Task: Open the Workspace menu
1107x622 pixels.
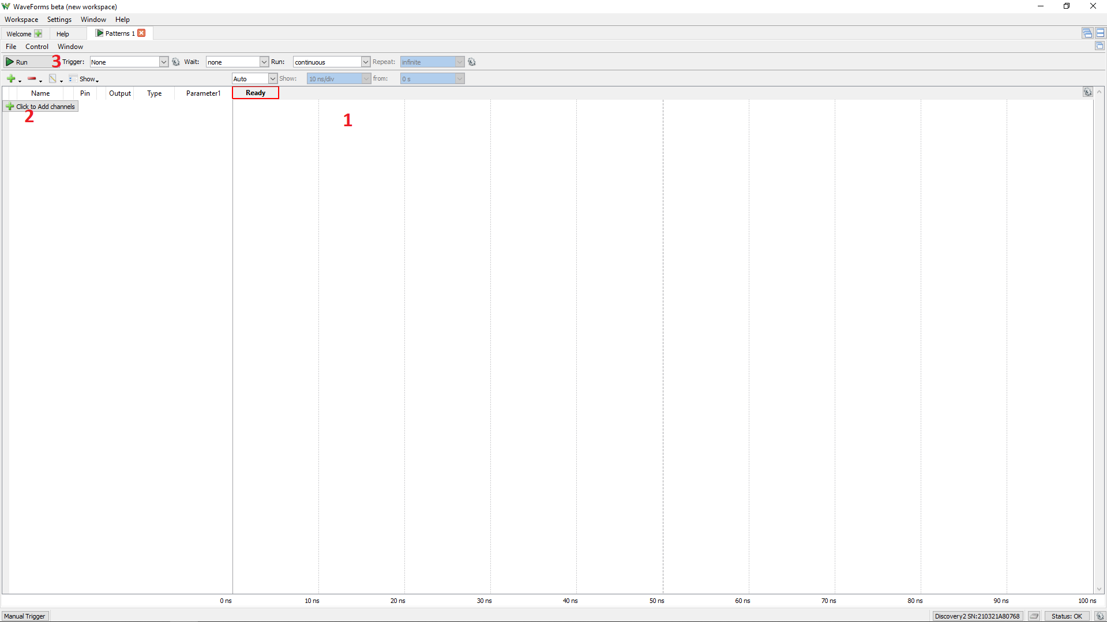Action: (x=21, y=20)
